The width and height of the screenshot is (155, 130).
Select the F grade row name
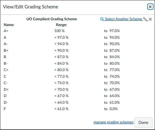click(x=5, y=109)
